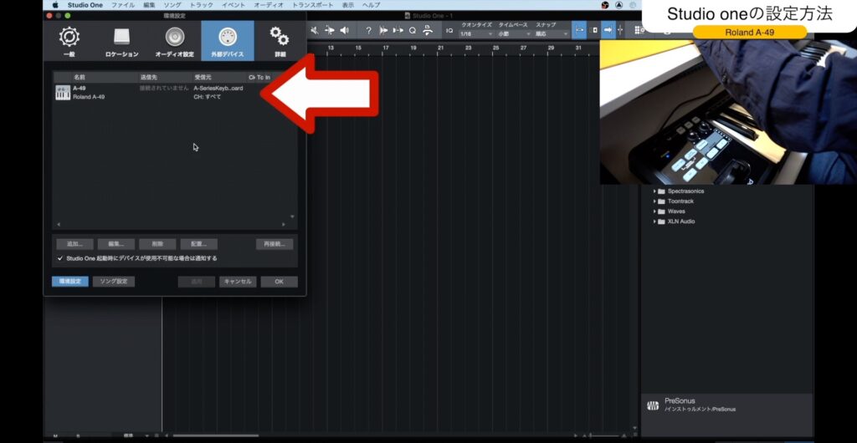
Task: Click the question mark help icon
Action: pyautogui.click(x=368, y=31)
